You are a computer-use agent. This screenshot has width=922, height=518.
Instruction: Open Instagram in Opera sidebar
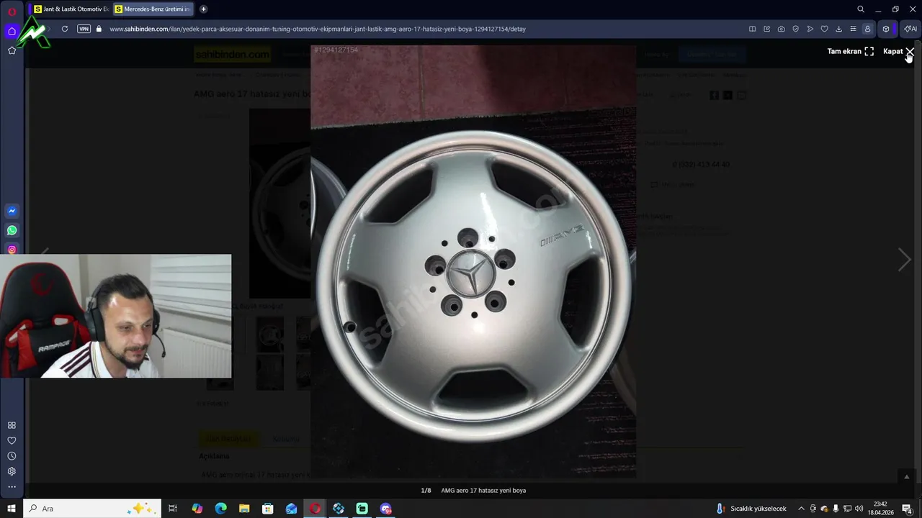[12, 249]
